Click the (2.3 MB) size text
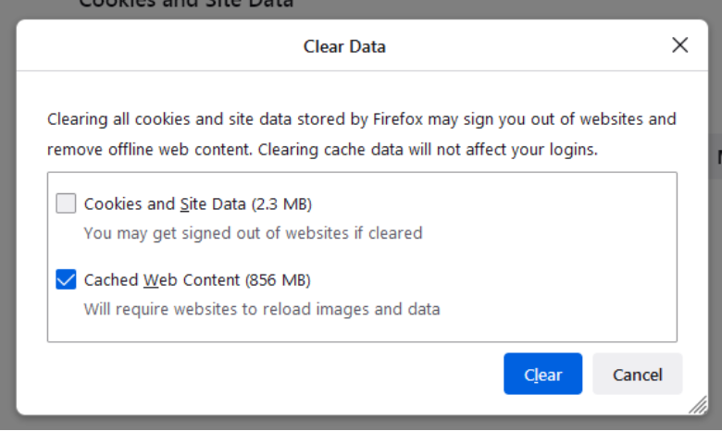 281,203
